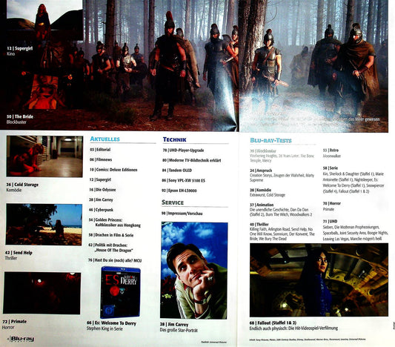Click the Blu-ray-Tests section heading

tap(270, 140)
